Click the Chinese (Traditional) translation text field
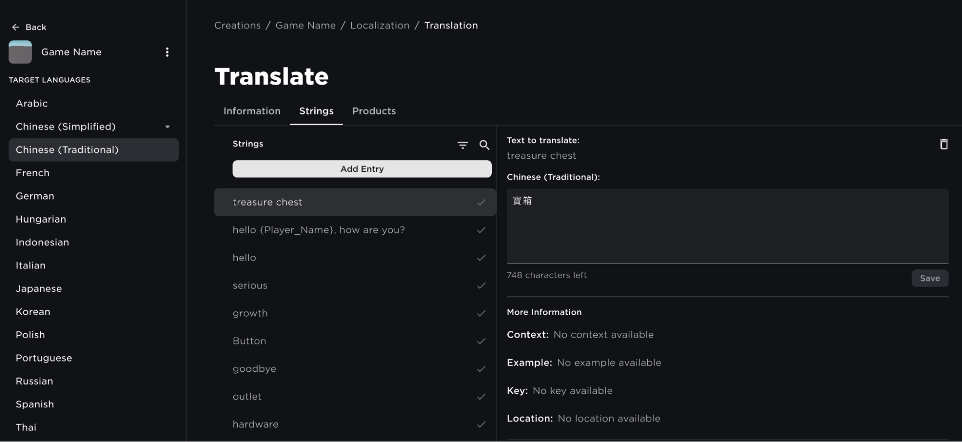This screenshot has width=962, height=442. (x=727, y=226)
